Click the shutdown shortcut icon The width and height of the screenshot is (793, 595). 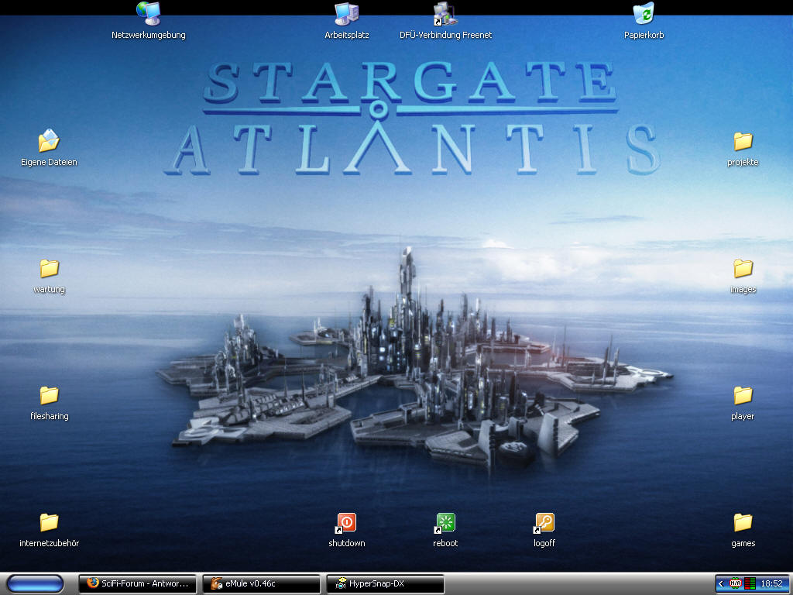(x=346, y=523)
